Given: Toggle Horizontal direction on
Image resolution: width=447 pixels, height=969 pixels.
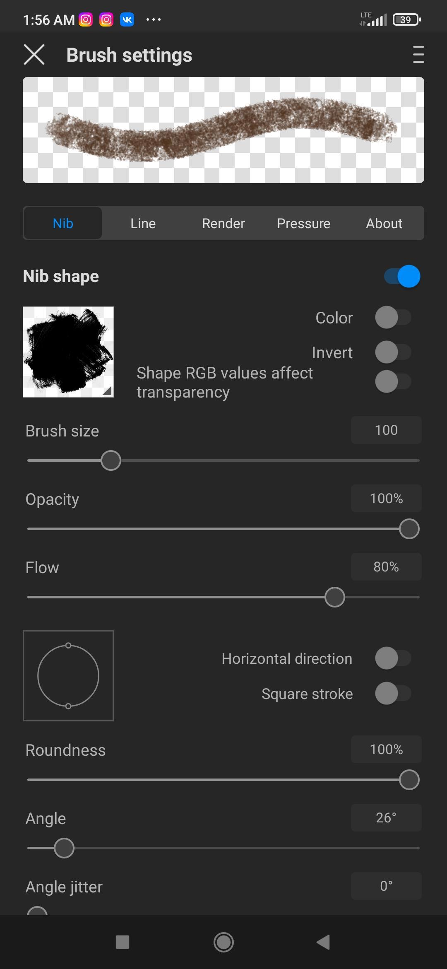Looking at the screenshot, I should pyautogui.click(x=393, y=658).
